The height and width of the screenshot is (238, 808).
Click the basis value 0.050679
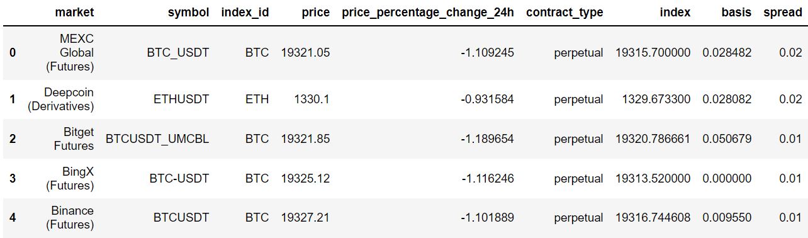727,139
